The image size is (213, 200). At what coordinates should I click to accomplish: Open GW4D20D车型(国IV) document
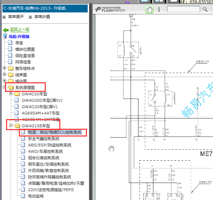42,100
